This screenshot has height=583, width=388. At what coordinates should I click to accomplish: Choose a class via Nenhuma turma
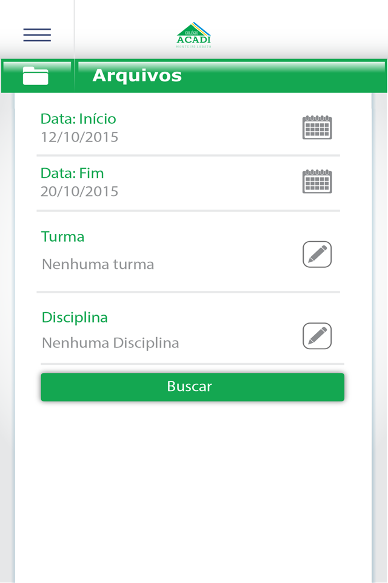98,265
